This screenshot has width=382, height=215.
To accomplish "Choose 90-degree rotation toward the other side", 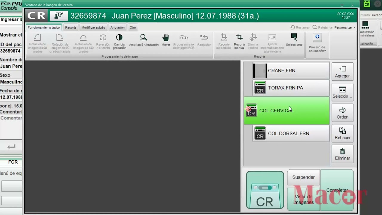I will [x=60, y=43].
